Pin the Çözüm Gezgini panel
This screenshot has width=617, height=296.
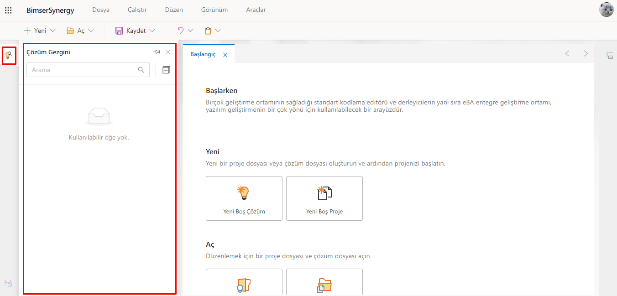[157, 52]
